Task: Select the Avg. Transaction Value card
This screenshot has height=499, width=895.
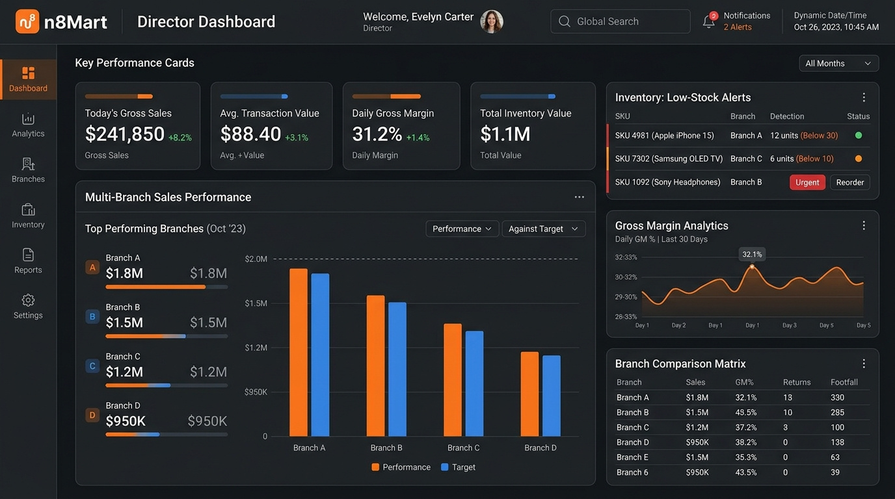Action: coord(271,126)
